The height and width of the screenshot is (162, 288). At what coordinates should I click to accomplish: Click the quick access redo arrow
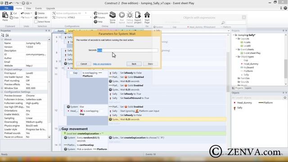[17, 3]
